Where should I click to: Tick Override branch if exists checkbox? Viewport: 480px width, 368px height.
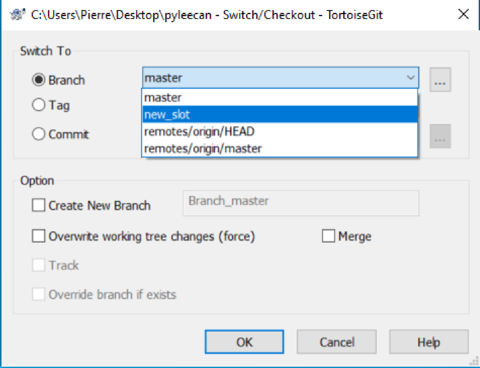pyautogui.click(x=38, y=295)
